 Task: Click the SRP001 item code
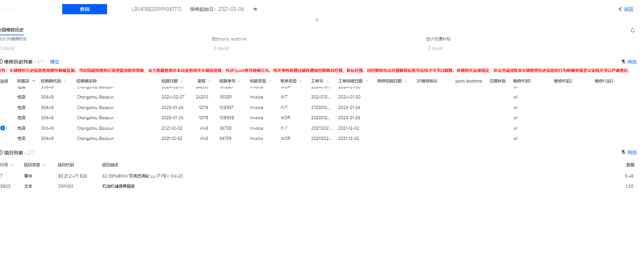(66, 186)
